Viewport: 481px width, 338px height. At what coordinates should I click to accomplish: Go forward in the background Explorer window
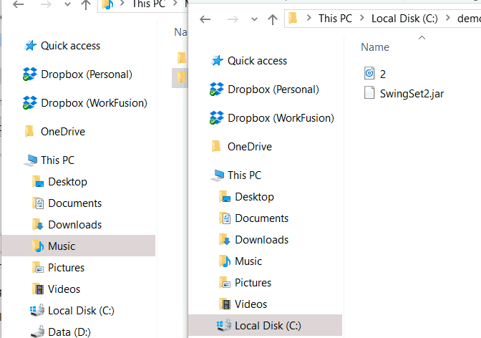click(46, 4)
